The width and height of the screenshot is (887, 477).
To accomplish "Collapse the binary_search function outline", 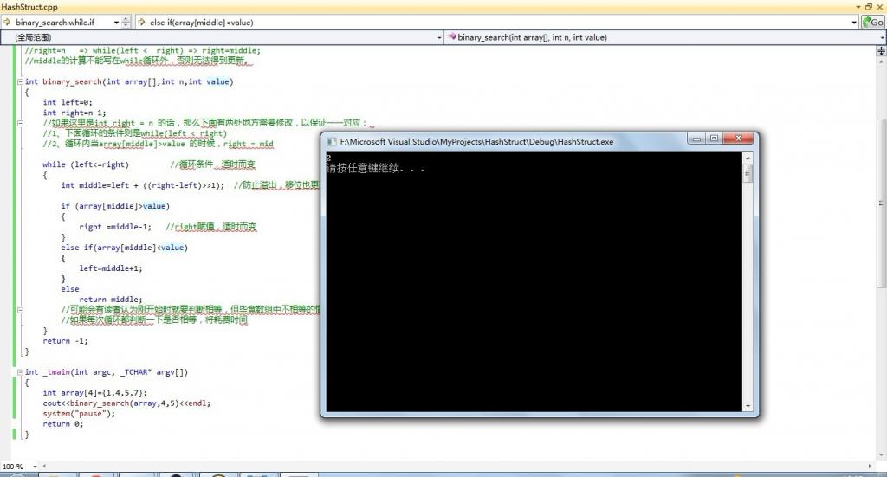I will click(19, 82).
